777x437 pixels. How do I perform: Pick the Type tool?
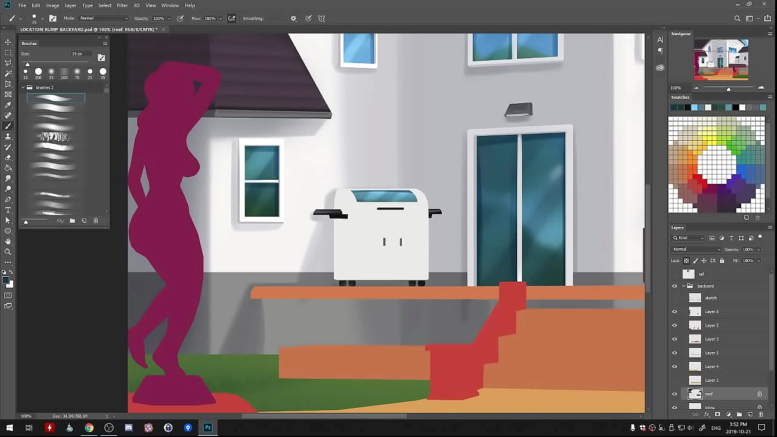tap(8, 210)
